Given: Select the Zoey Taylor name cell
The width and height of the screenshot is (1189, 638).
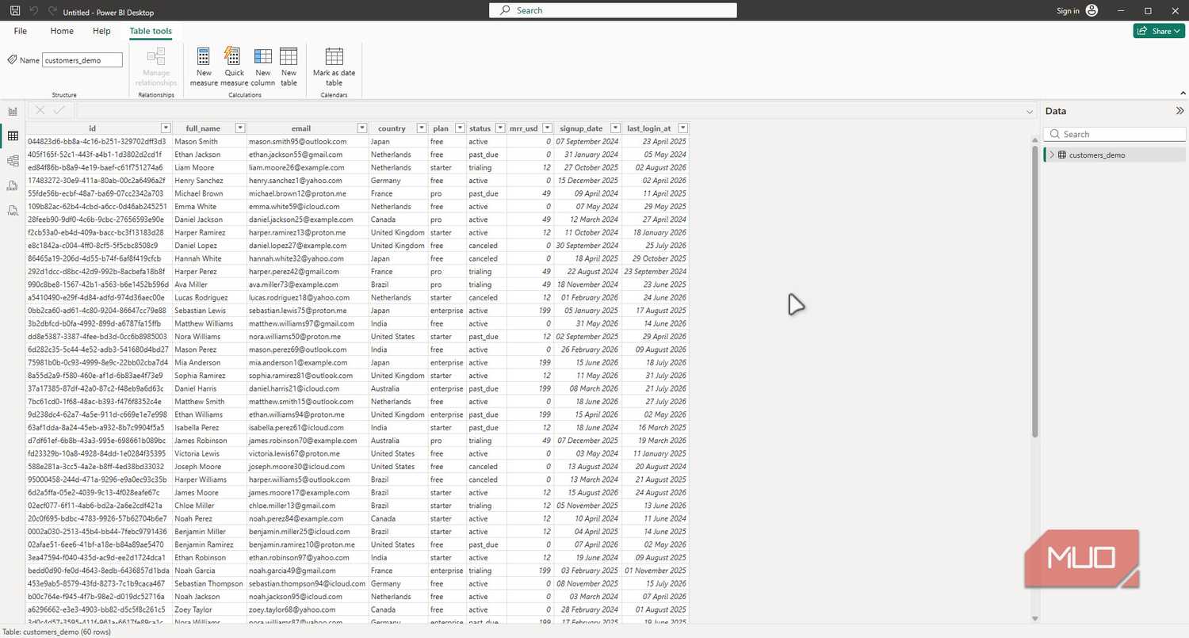Looking at the screenshot, I should click(x=209, y=609).
